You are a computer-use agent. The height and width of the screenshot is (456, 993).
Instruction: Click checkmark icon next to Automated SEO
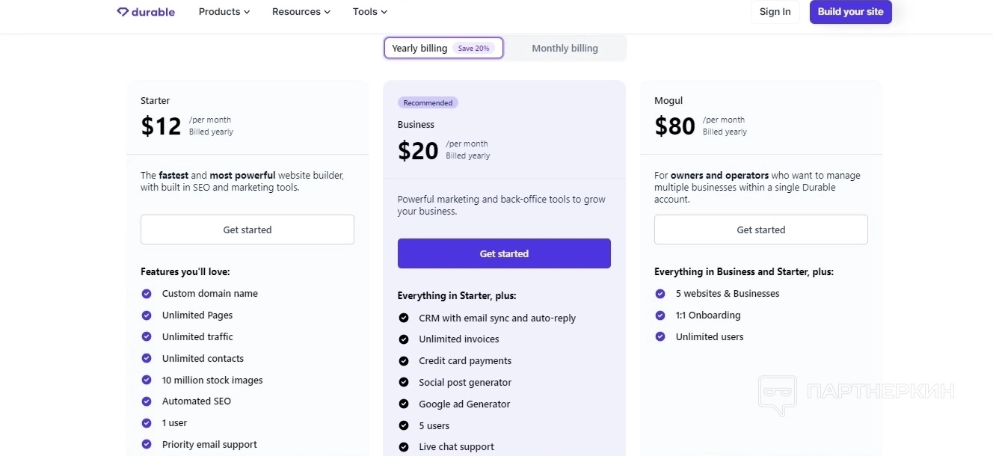coord(147,401)
